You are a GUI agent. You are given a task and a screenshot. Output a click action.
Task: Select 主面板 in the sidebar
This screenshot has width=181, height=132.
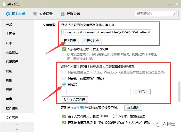click(x=11, y=34)
